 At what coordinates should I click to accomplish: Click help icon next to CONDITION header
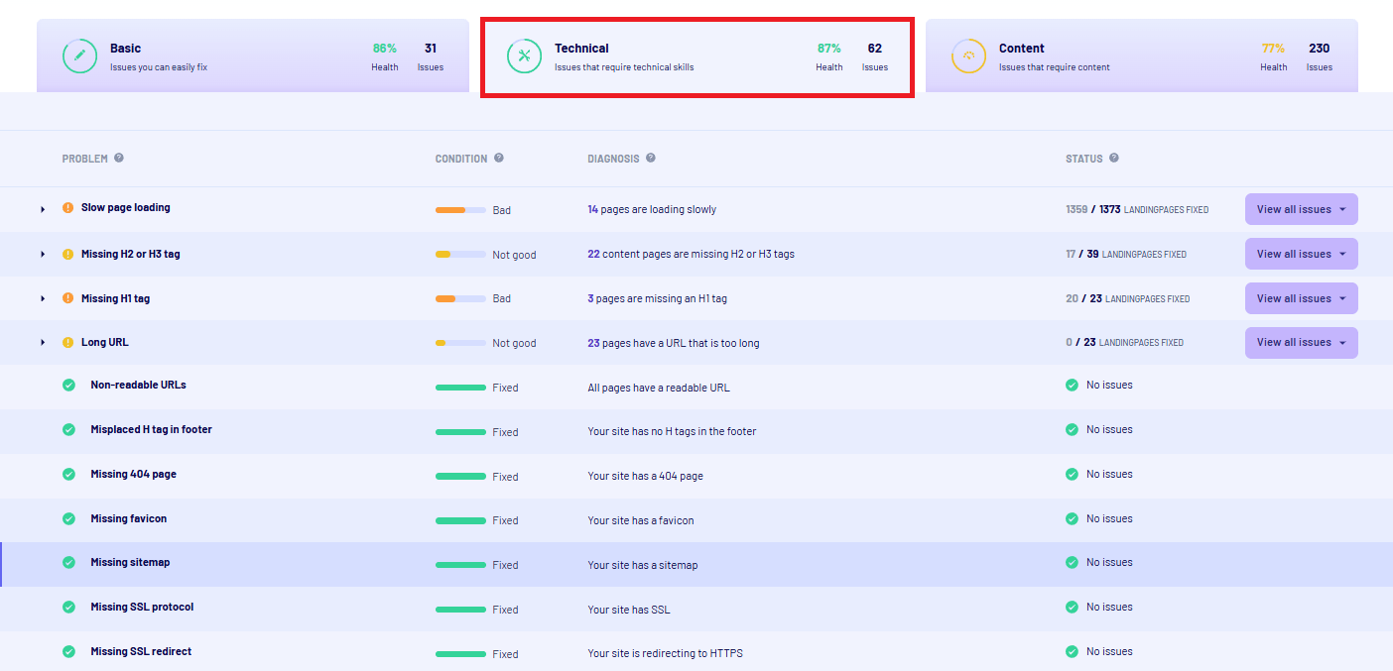499,159
